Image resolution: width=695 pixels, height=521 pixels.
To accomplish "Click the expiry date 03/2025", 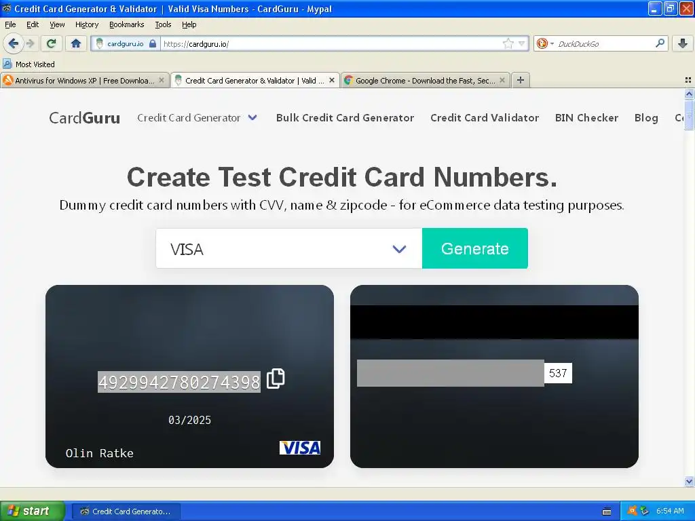I will coord(190,420).
